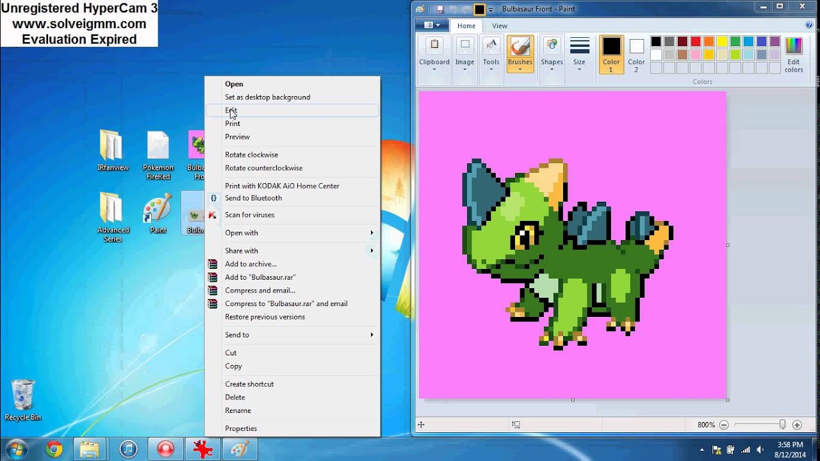Choose Create shortcut in the context menu

(292, 384)
